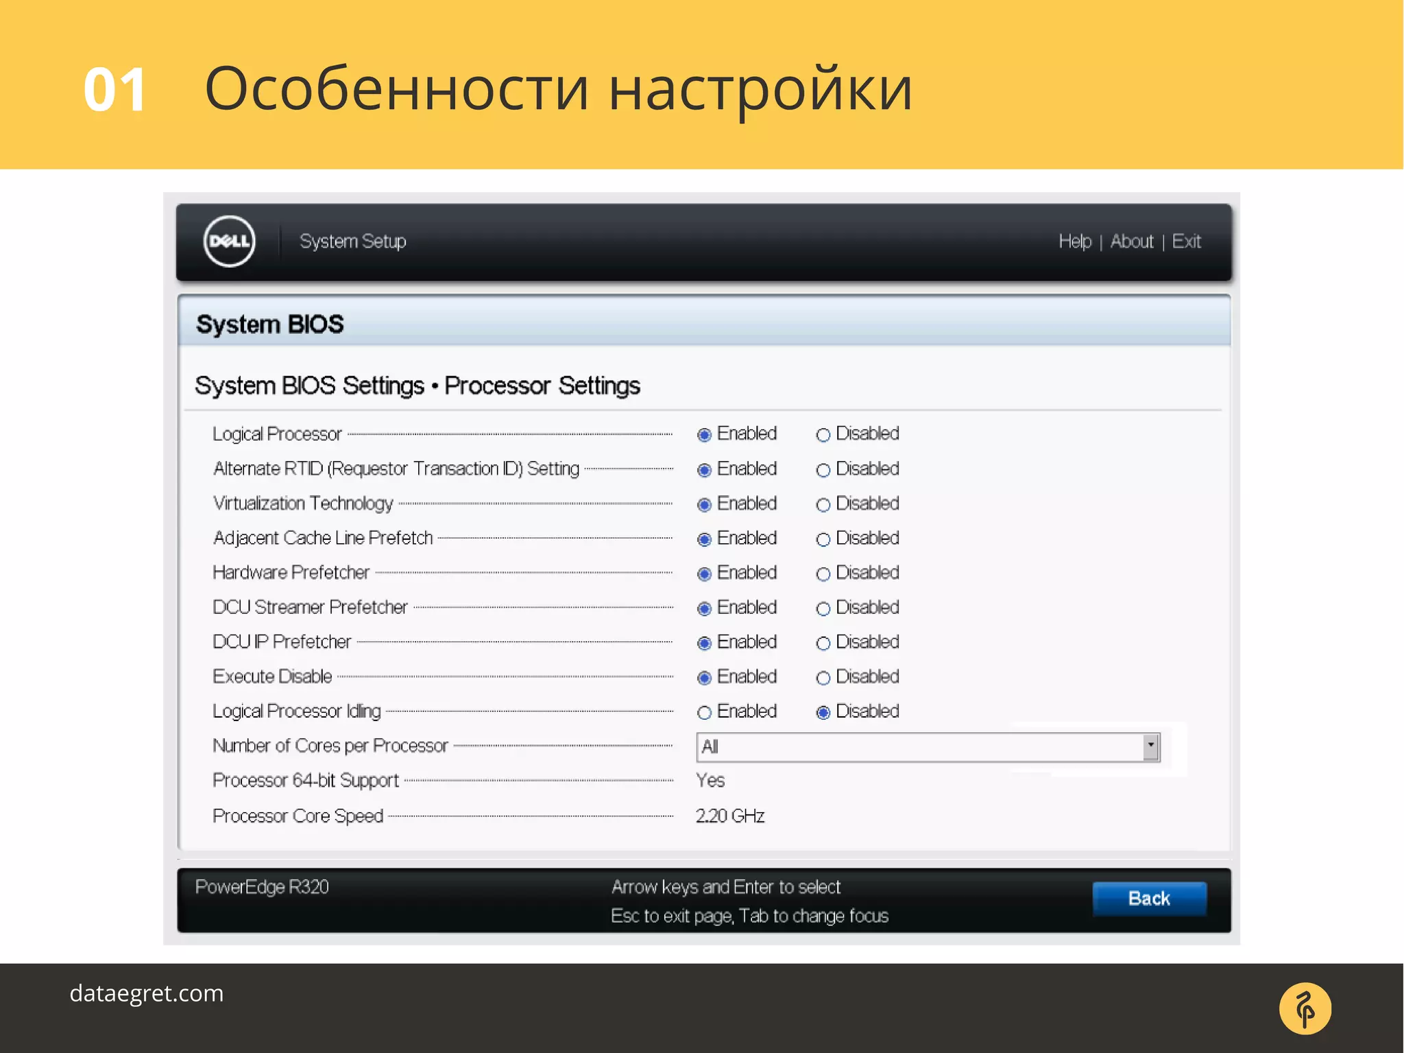The height and width of the screenshot is (1053, 1404).
Task: Select Disabled for Logical Processor
Action: click(x=823, y=435)
